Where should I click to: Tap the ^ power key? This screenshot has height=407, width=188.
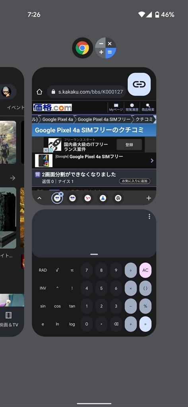57,288
